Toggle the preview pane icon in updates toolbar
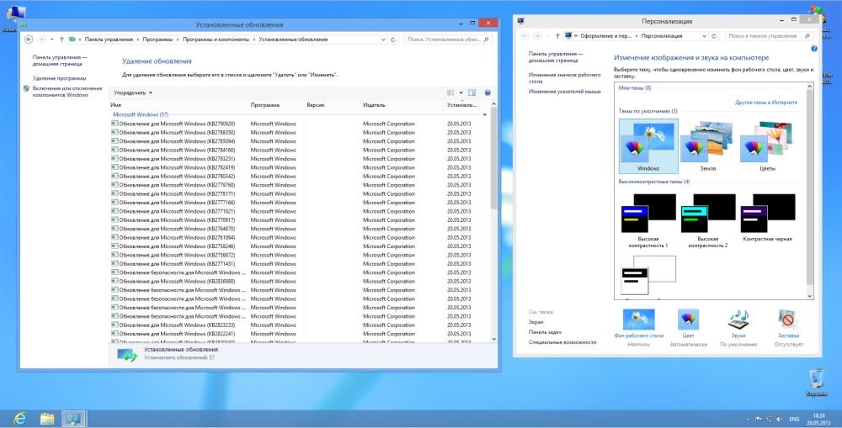Viewport: 842px width, 428px height. (x=472, y=92)
